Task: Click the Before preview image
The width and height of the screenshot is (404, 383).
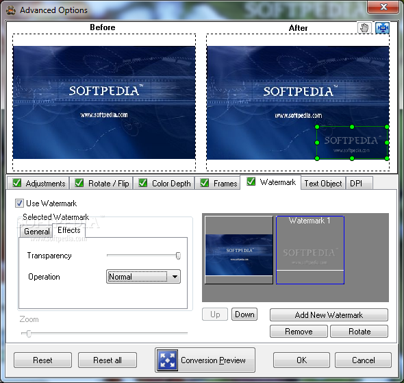Action: 104,102
